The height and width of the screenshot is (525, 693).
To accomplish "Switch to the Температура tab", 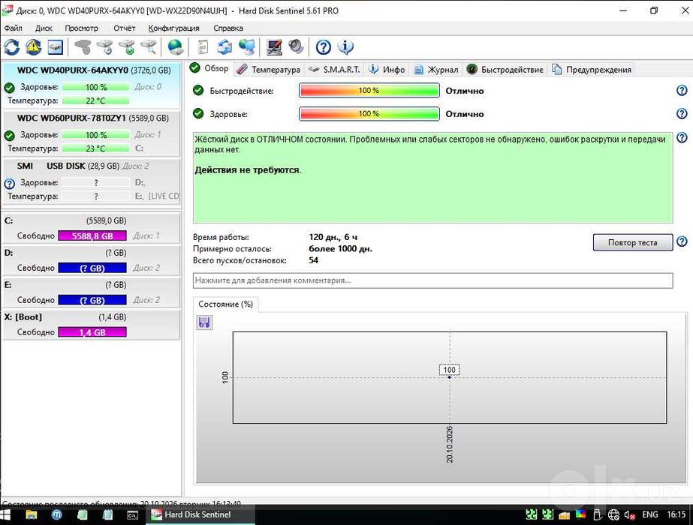I will pos(268,69).
